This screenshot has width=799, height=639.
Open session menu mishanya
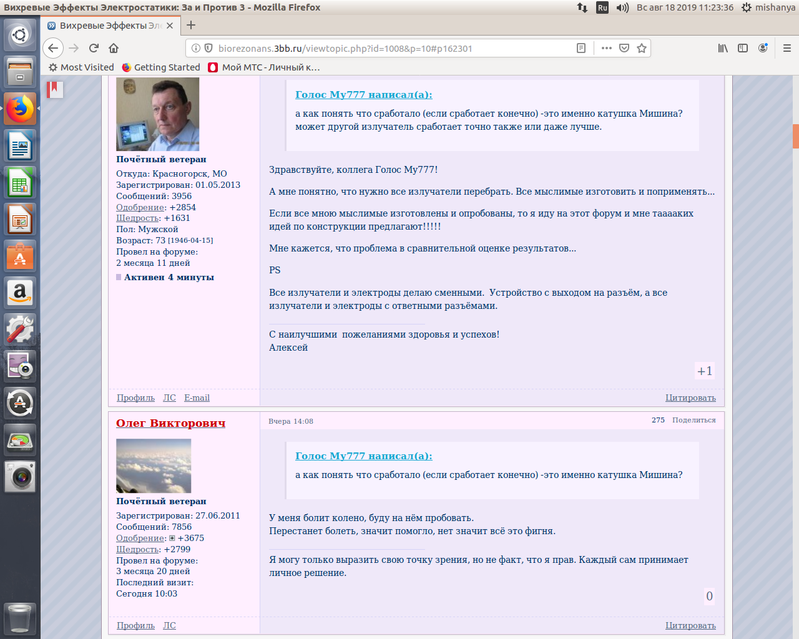coord(768,7)
